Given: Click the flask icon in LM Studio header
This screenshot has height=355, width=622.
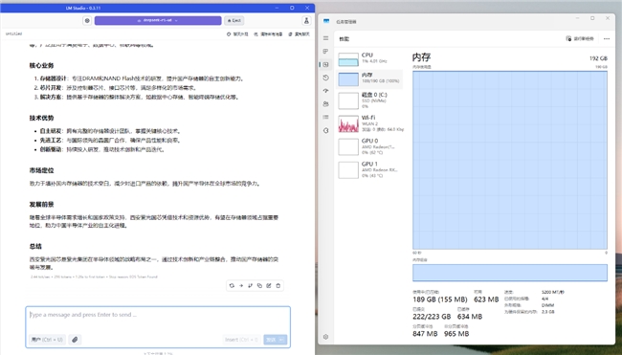Looking at the screenshot, I should pyautogui.click(x=306, y=21).
